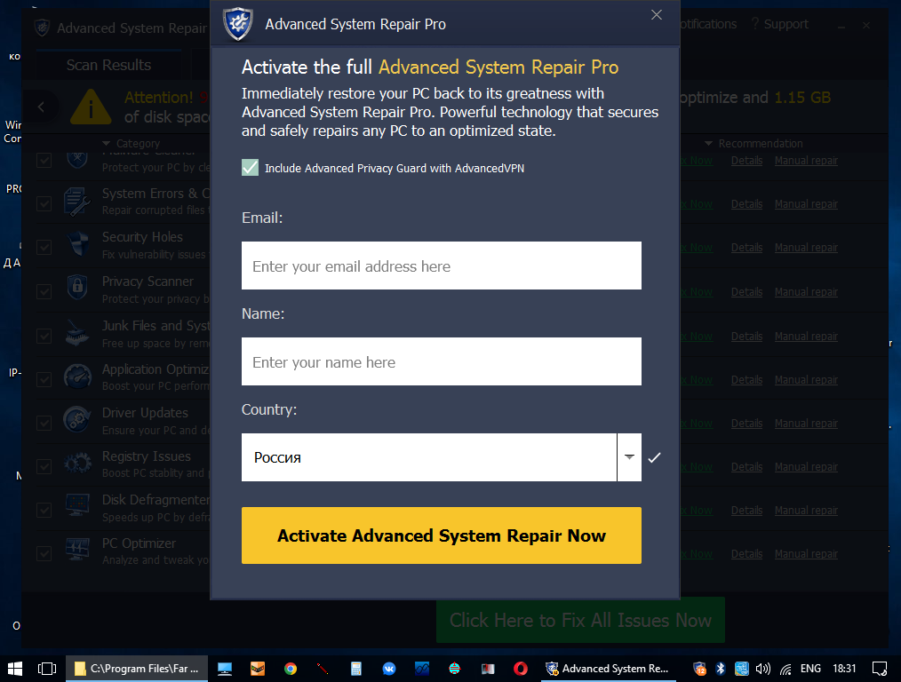This screenshot has height=682, width=901.
Task: Click the Driver Updates gear icon
Action: tap(77, 420)
